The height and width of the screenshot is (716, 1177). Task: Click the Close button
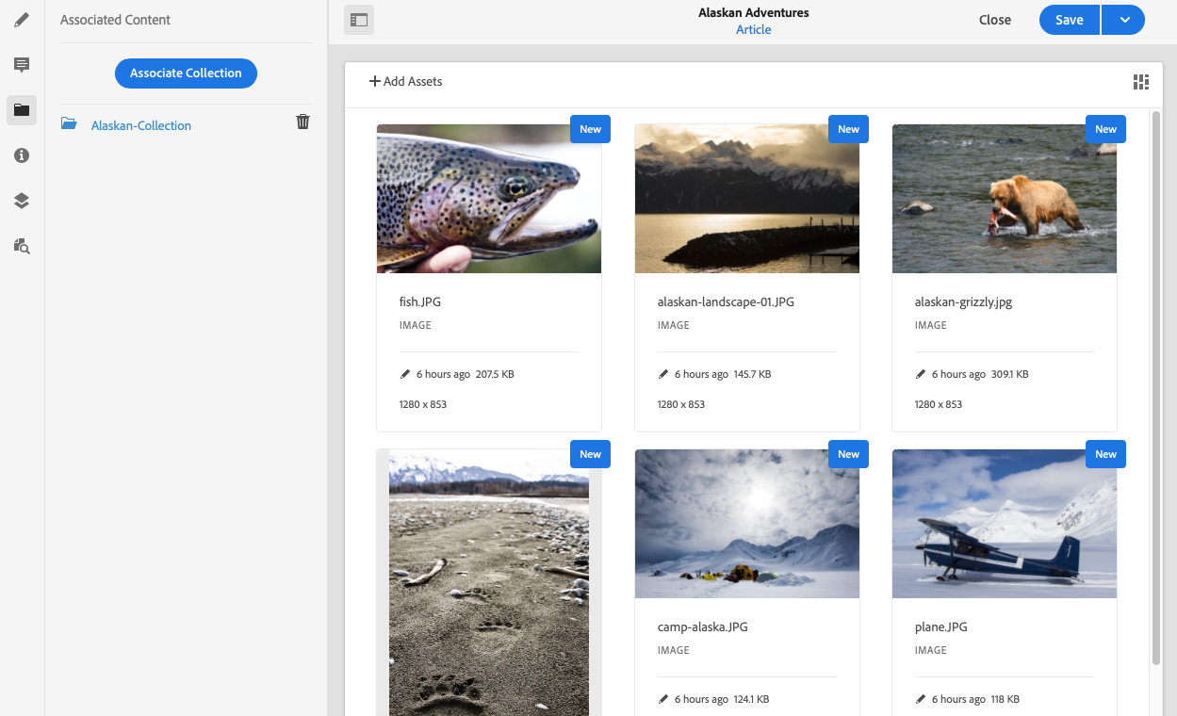click(995, 20)
